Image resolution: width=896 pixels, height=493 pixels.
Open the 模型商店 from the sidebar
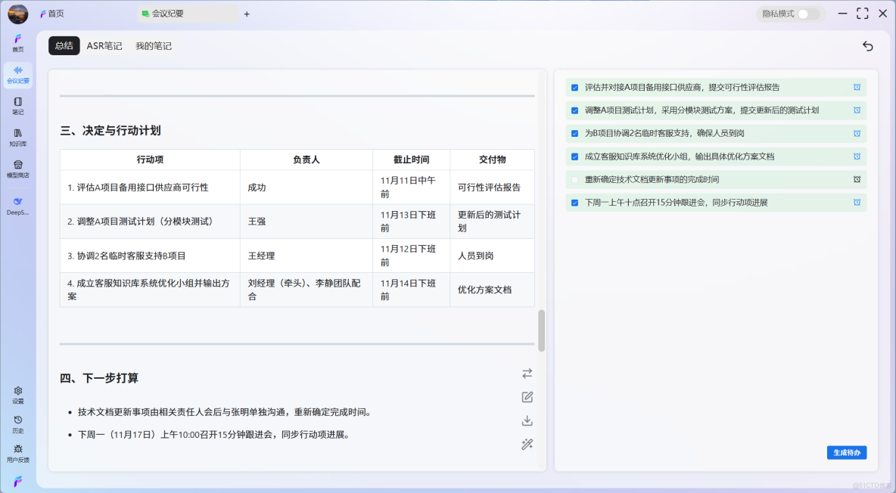[17, 168]
